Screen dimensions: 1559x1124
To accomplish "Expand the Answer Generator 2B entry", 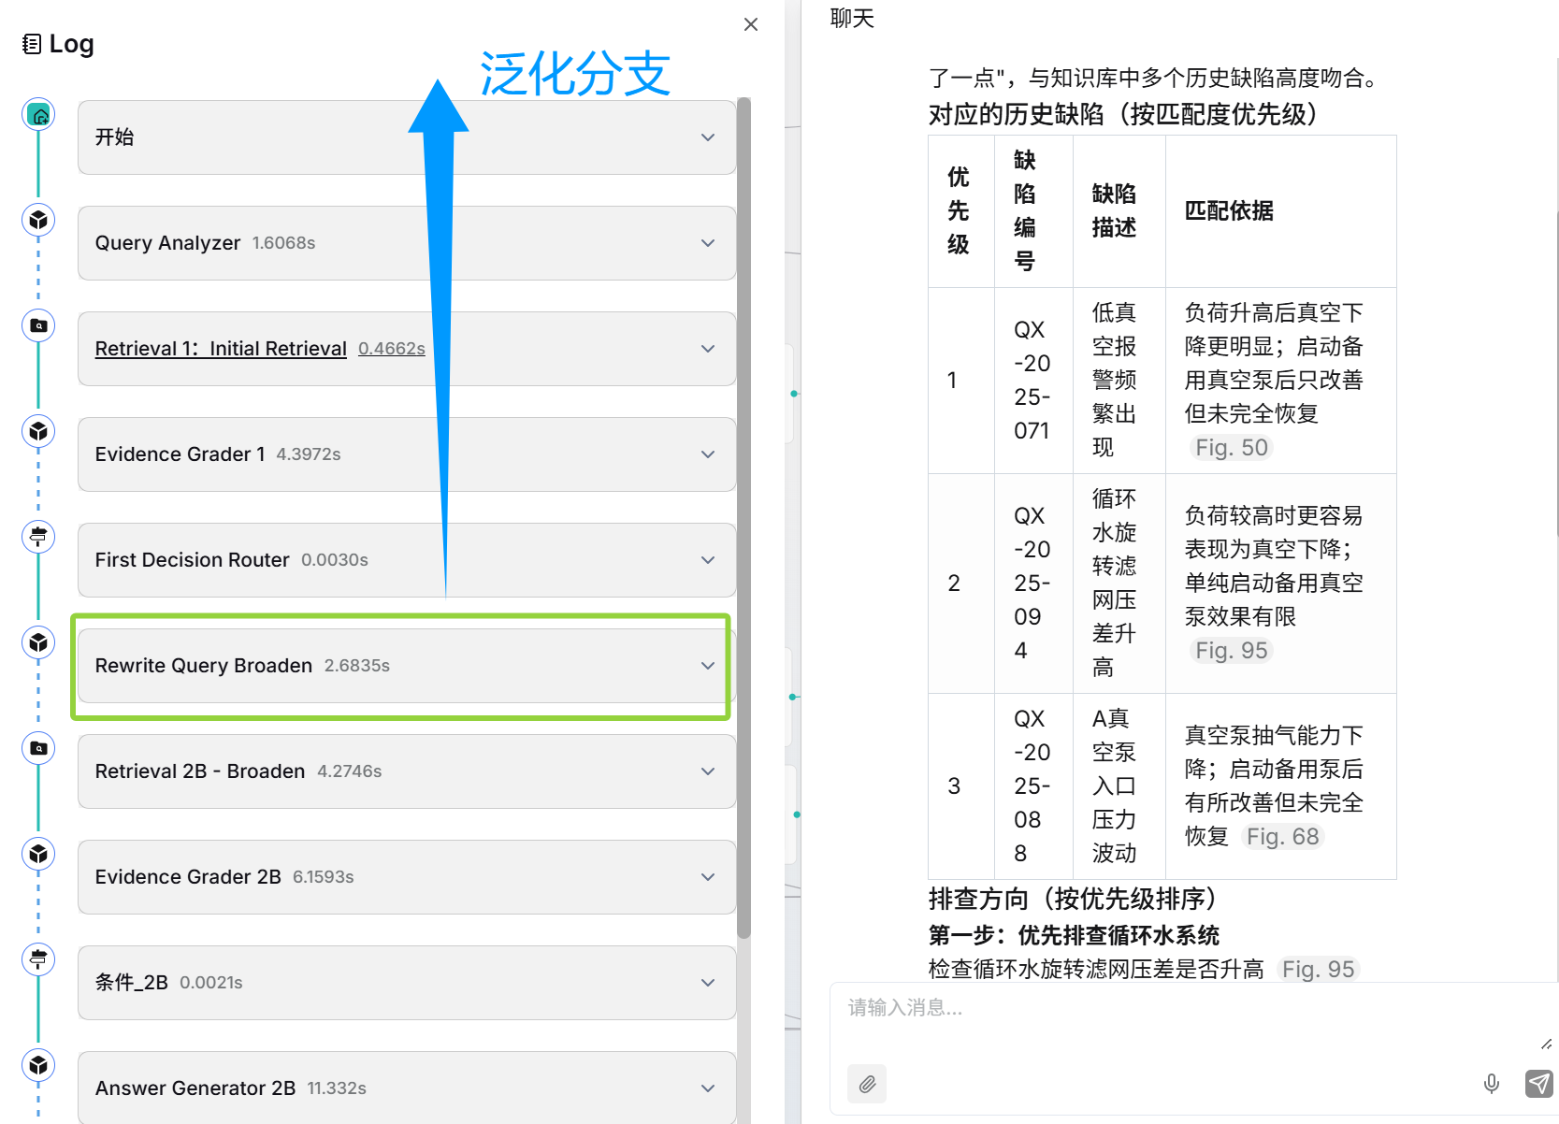I will click(708, 1088).
